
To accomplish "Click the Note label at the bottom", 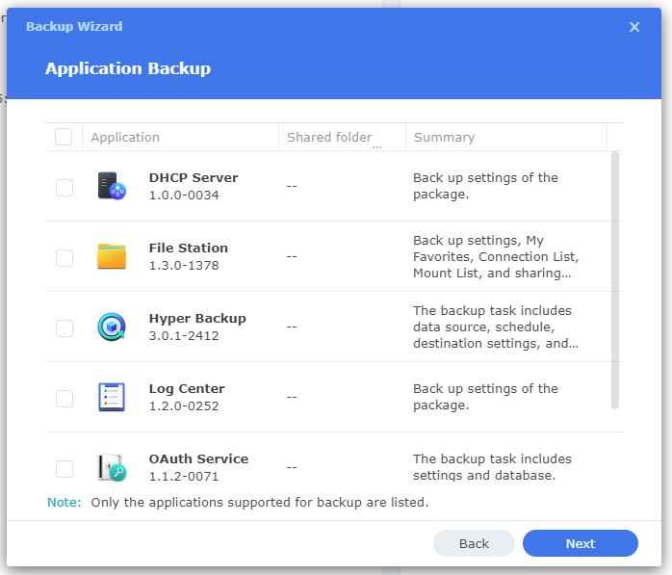I will 65,502.
